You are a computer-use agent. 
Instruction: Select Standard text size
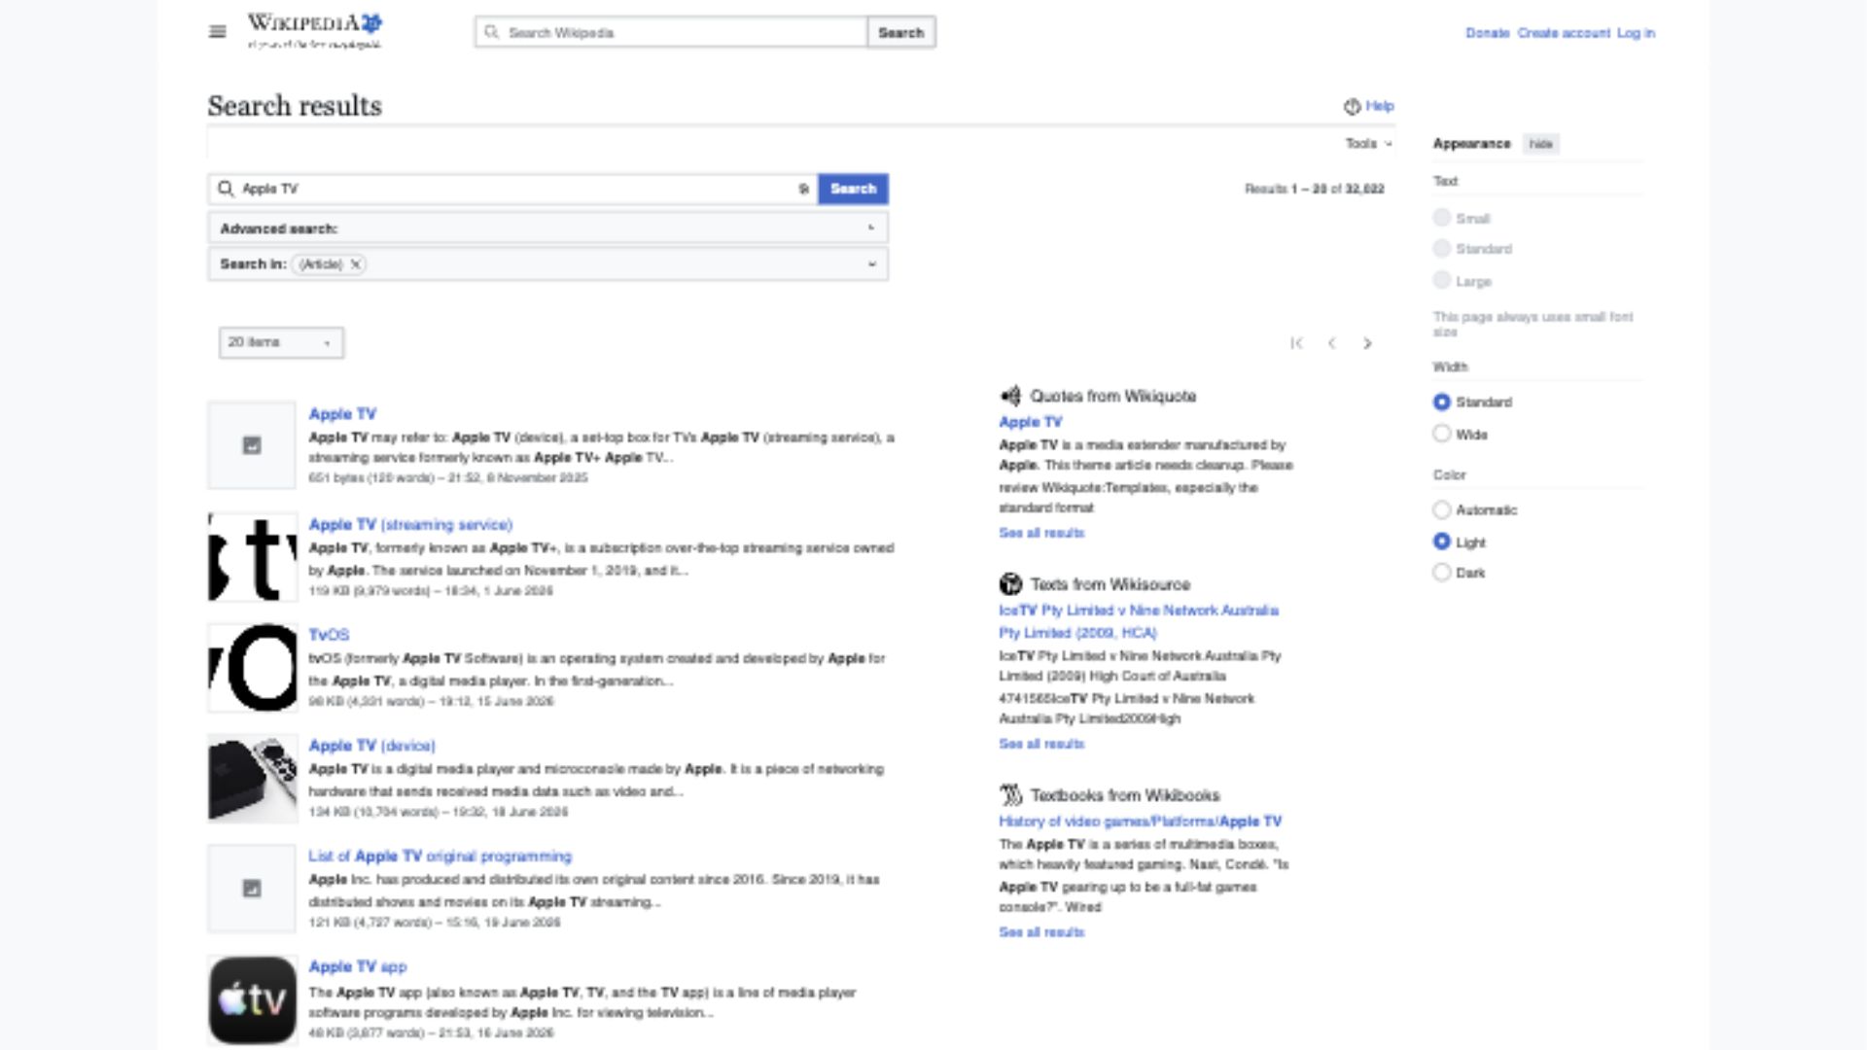point(1442,249)
